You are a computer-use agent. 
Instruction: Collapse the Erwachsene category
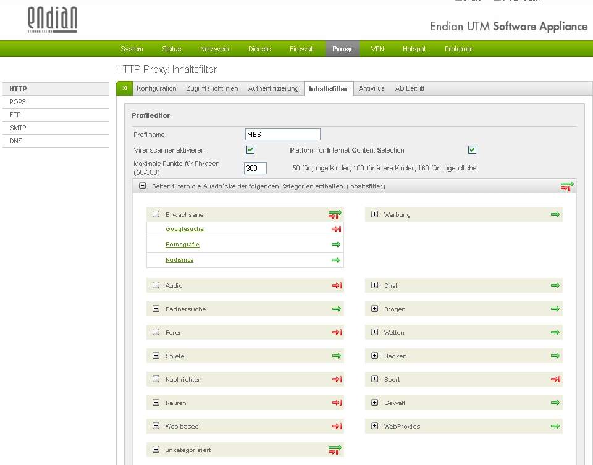pyautogui.click(x=156, y=214)
